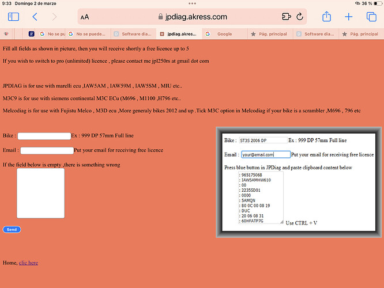
Task: Open AA reader and text size menu
Action: [85, 17]
